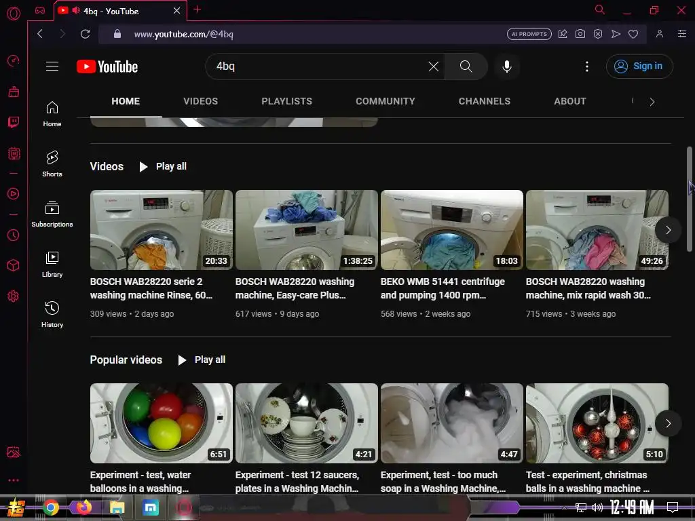Open Twitch panel in Opera sidebar

pos(14,122)
